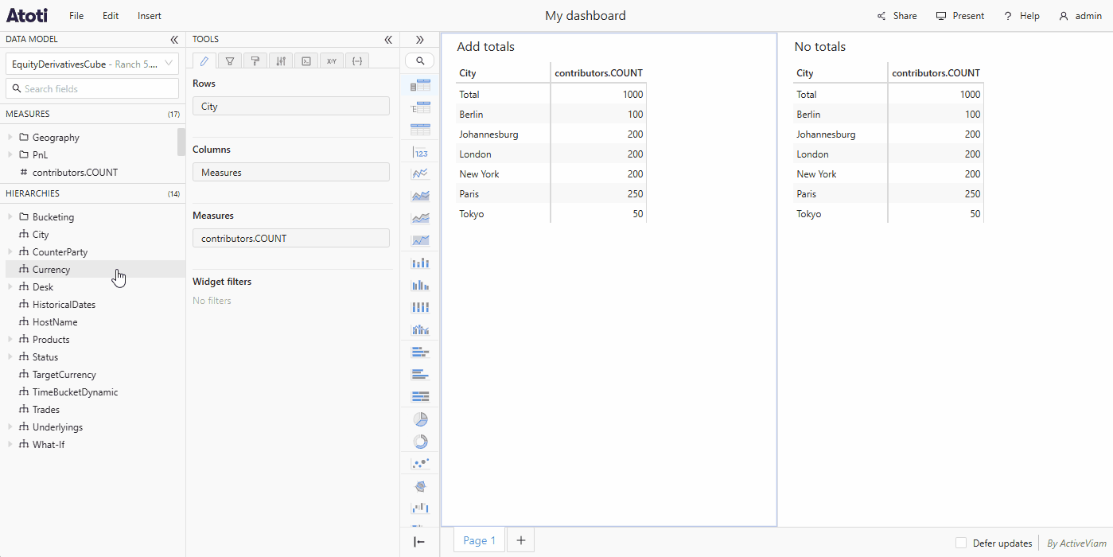Switch to the X·Y tab in Tools
This screenshot has height=557, width=1113.
tap(332, 60)
